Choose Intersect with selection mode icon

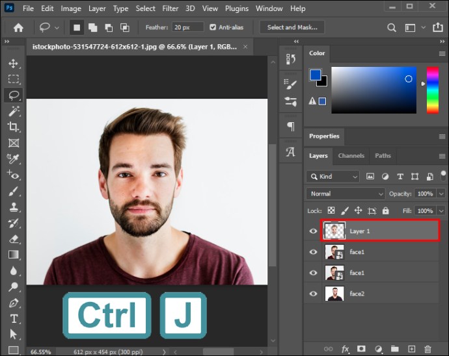[x=124, y=28]
